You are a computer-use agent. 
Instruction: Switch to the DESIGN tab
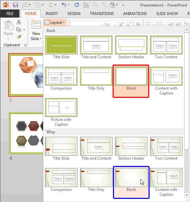pyautogui.click(x=74, y=14)
